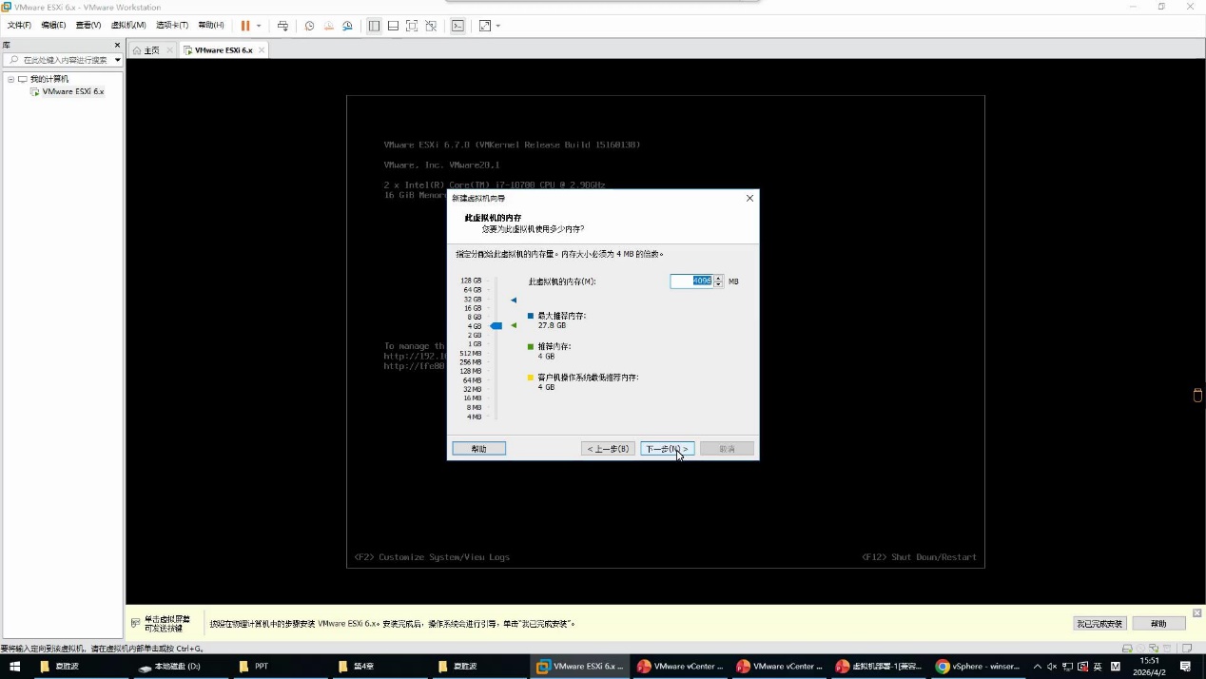Image resolution: width=1206 pixels, height=679 pixels.
Task: Click the 帮助 button in the wizard dialog
Action: tap(478, 449)
